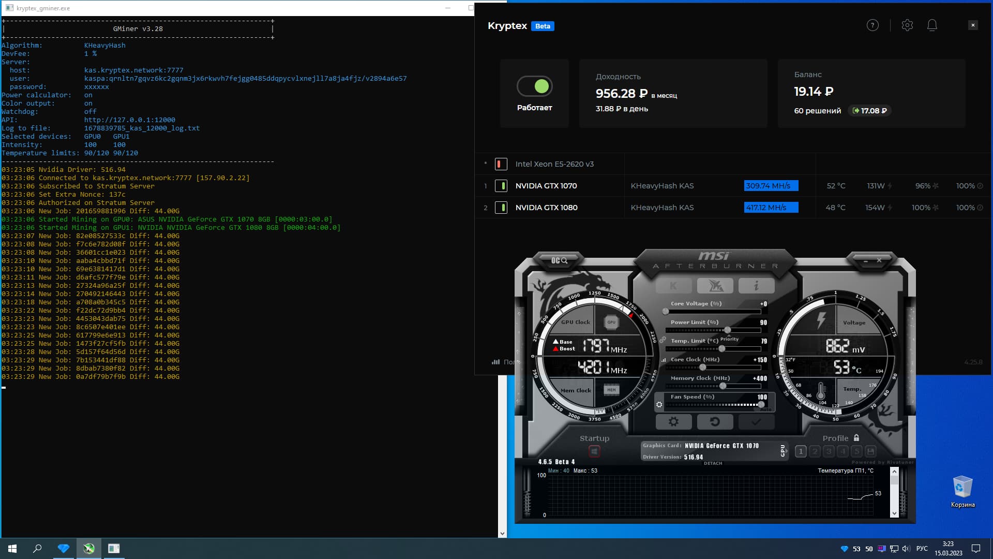This screenshot has width=993, height=559.
Task: Toggle the Kryptex mining switch off
Action: click(535, 86)
